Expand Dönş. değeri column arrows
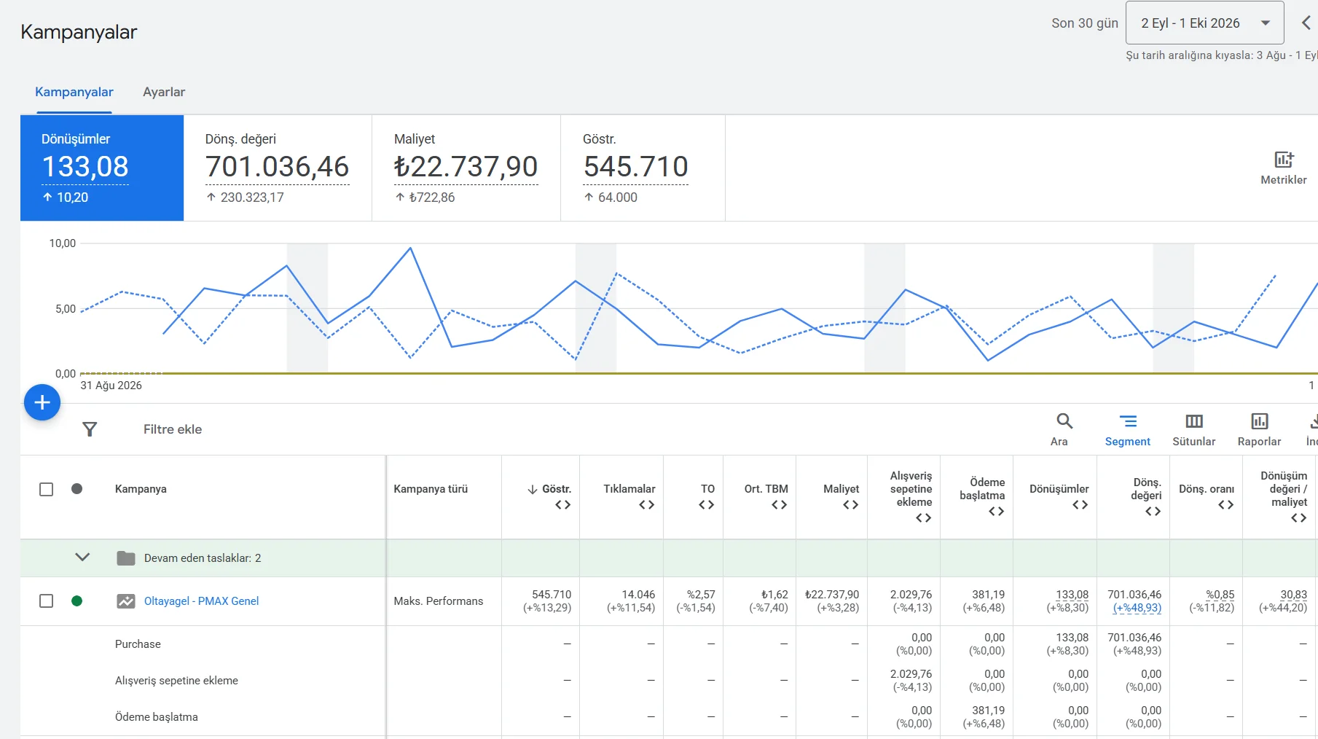 point(1153,512)
